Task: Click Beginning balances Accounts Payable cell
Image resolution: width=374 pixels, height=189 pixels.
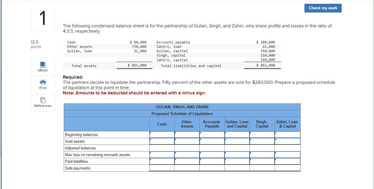Action: tap(212, 135)
